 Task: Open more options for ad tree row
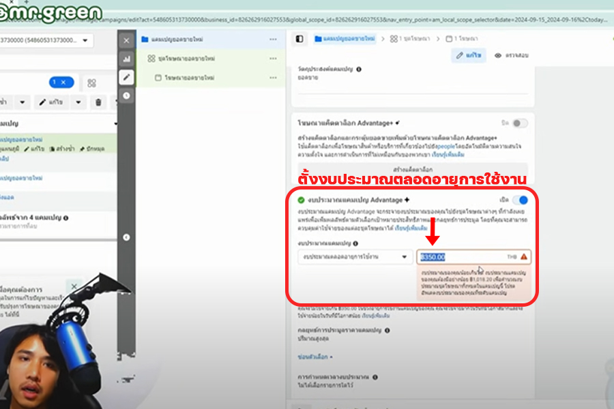(273, 78)
